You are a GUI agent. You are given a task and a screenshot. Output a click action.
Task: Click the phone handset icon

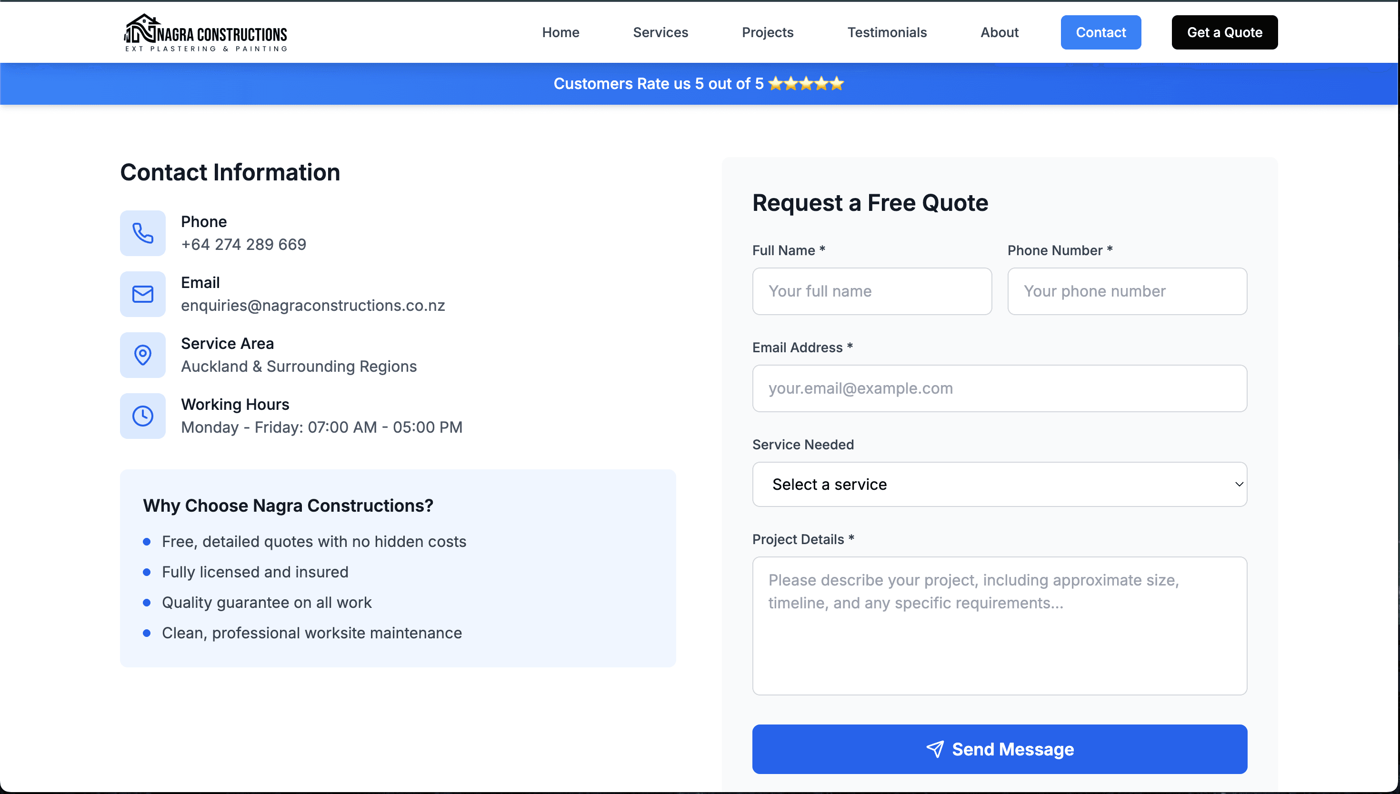pos(143,233)
